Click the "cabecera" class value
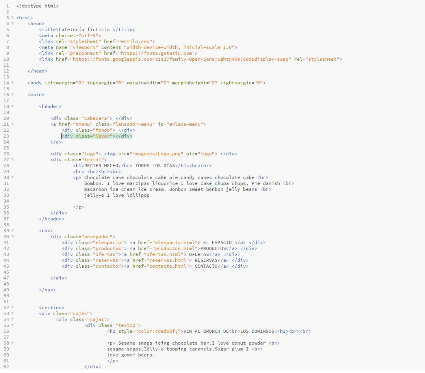This screenshot has width=425, height=373. 95,118
